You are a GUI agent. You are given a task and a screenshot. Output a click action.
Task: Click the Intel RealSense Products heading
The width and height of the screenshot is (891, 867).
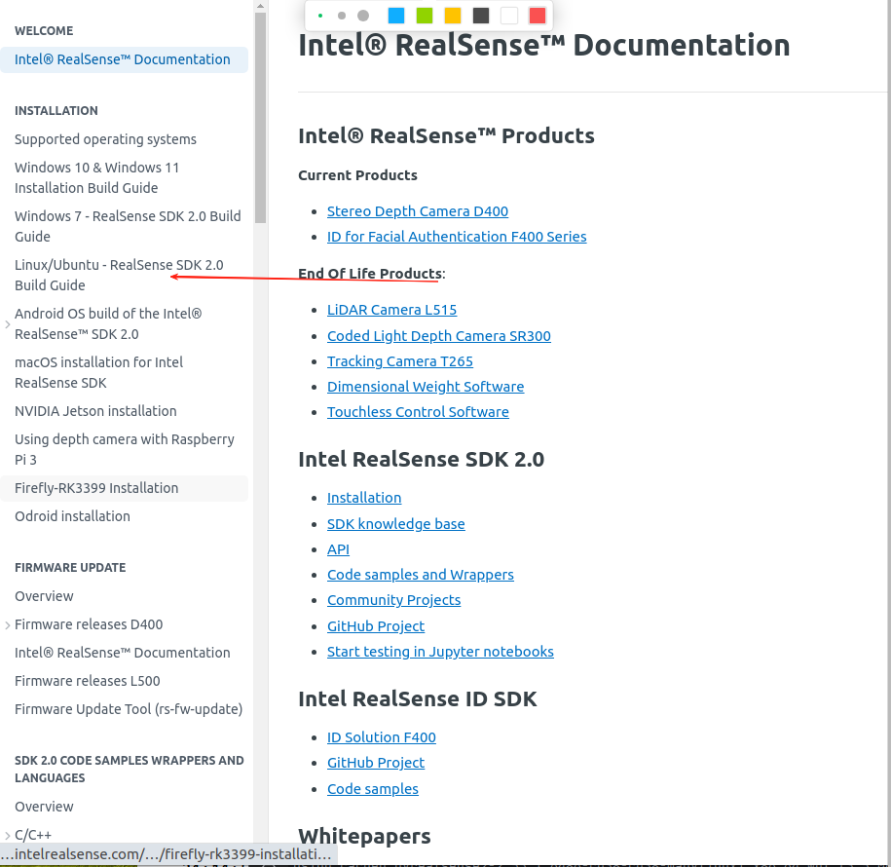tap(446, 135)
